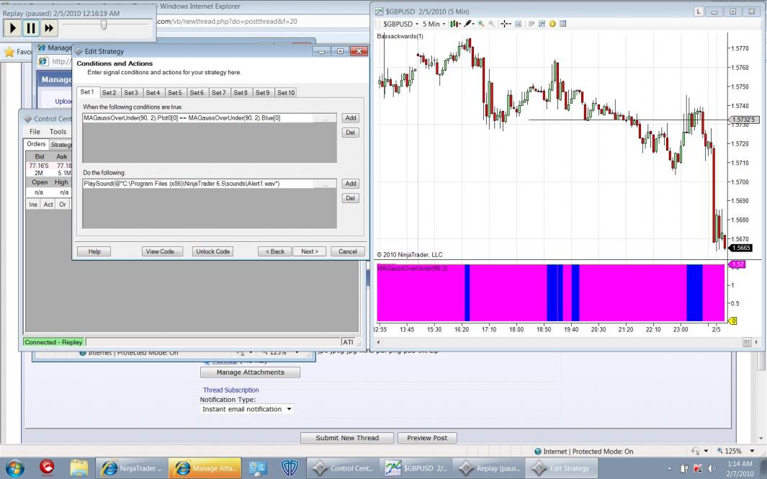
Task: Open the 5 Min interval dropdown
Action: (x=434, y=24)
